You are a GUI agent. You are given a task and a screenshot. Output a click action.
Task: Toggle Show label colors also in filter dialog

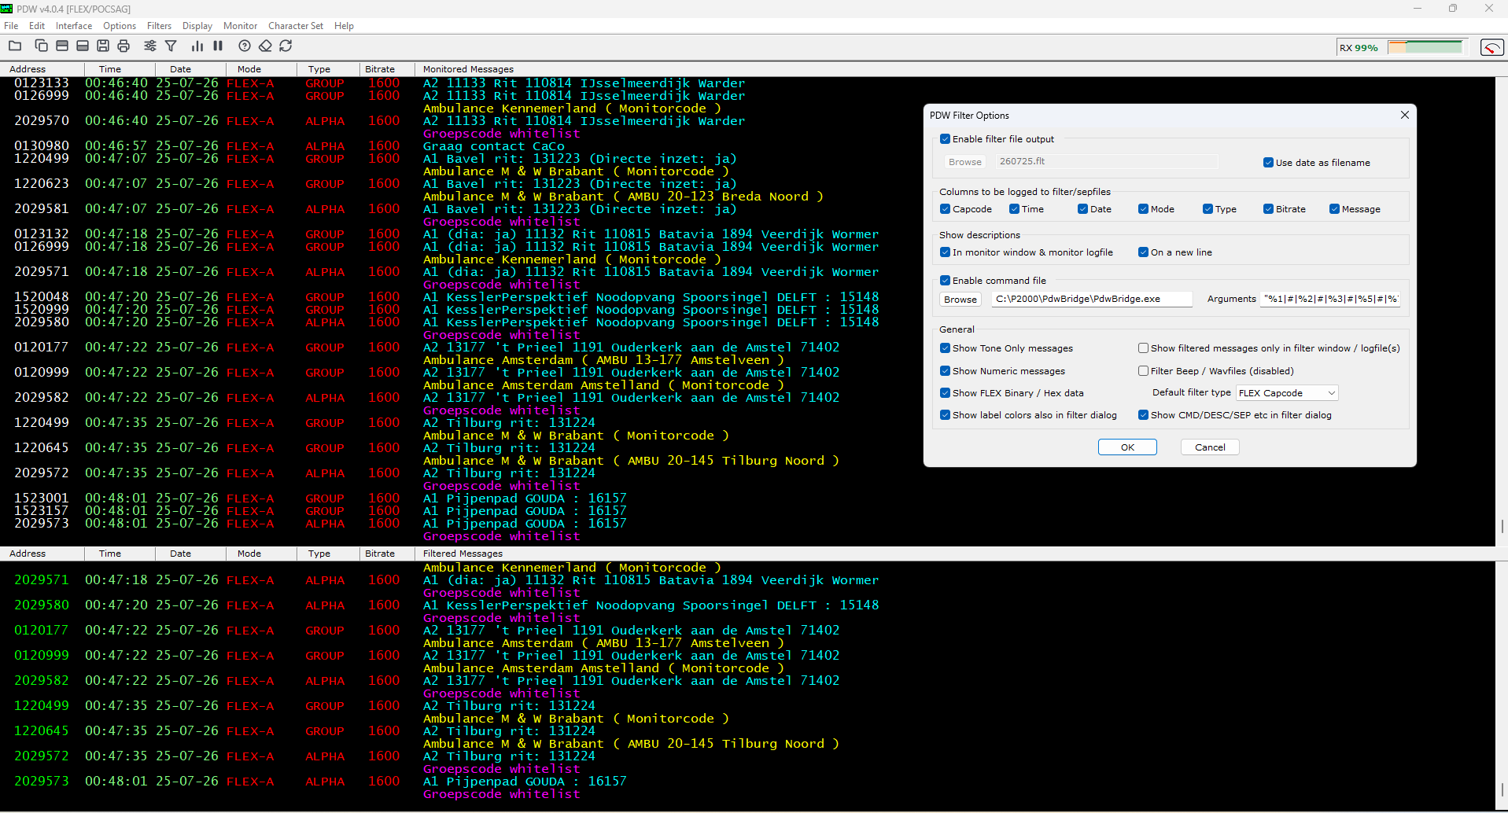[945, 415]
